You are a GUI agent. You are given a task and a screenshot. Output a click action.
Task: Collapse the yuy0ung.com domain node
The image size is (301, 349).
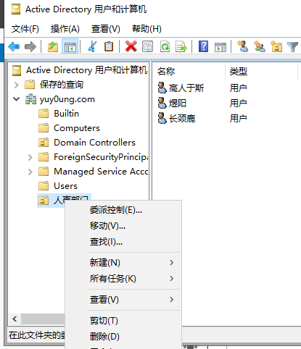pyautogui.click(x=16, y=99)
